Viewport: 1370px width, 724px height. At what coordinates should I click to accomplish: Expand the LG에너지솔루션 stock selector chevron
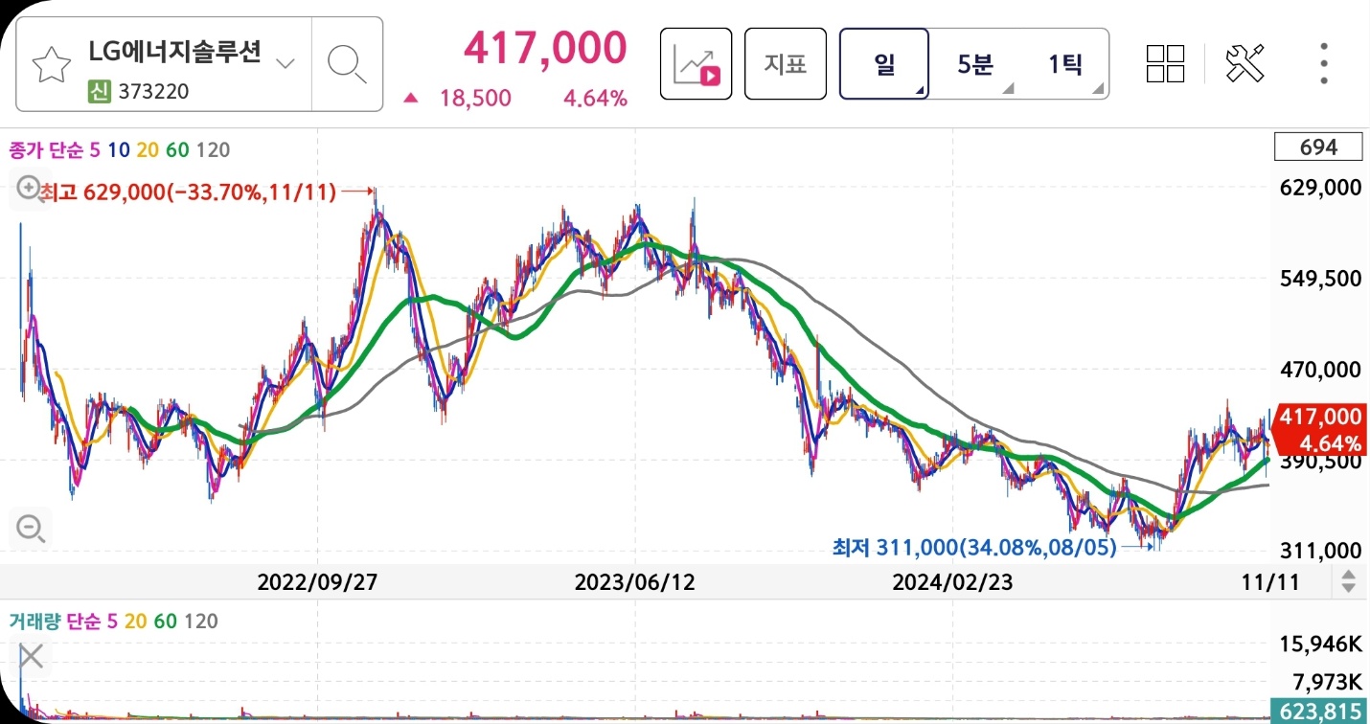[x=285, y=64]
